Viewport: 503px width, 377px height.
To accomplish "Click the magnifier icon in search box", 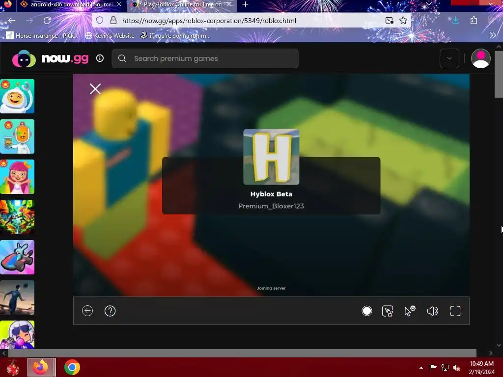I will [x=122, y=58].
